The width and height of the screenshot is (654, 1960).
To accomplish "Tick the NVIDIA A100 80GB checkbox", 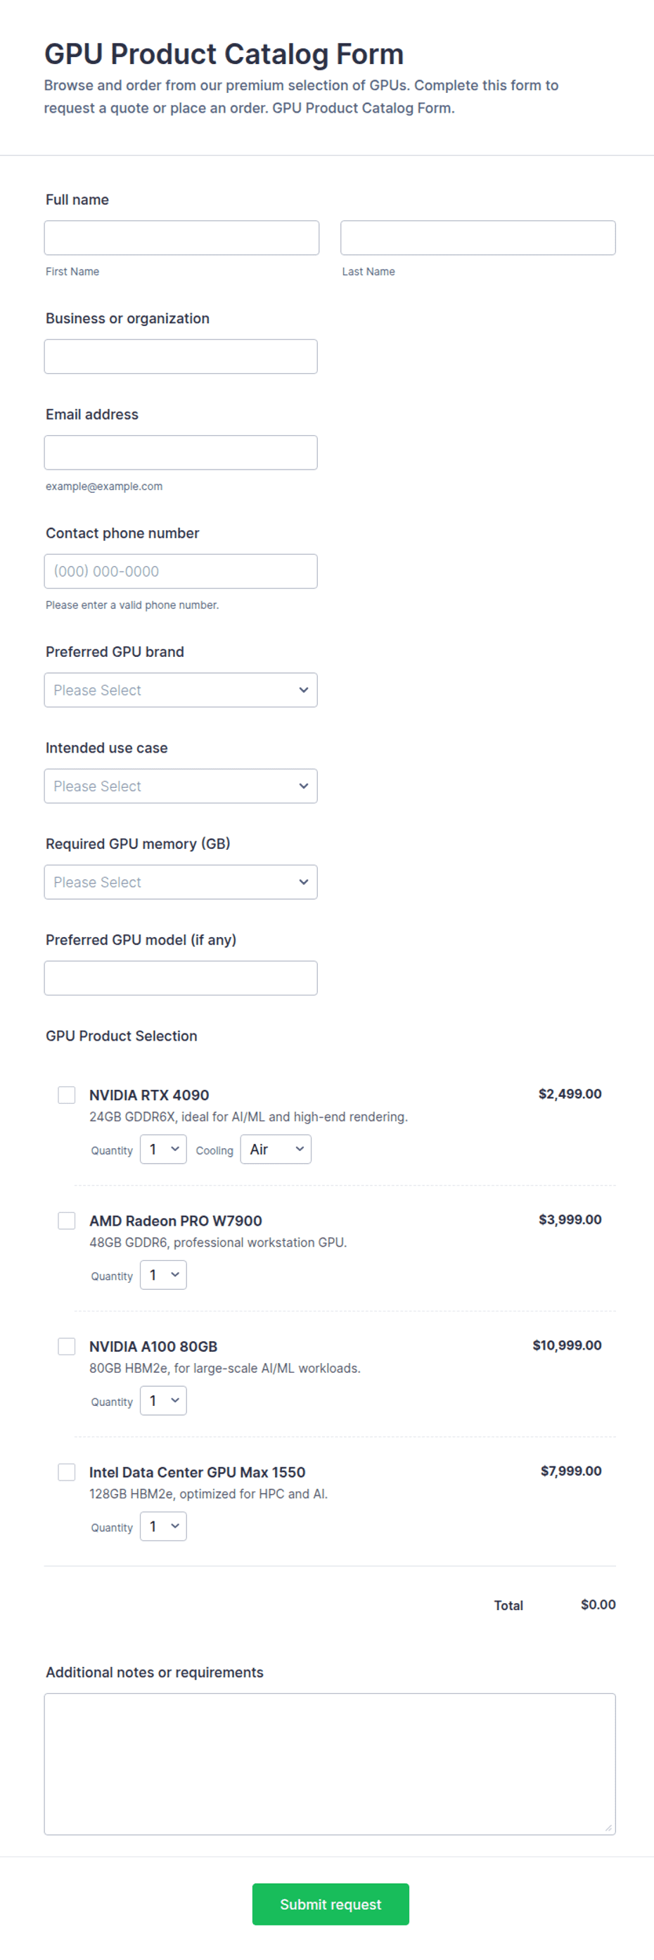I will (67, 1345).
